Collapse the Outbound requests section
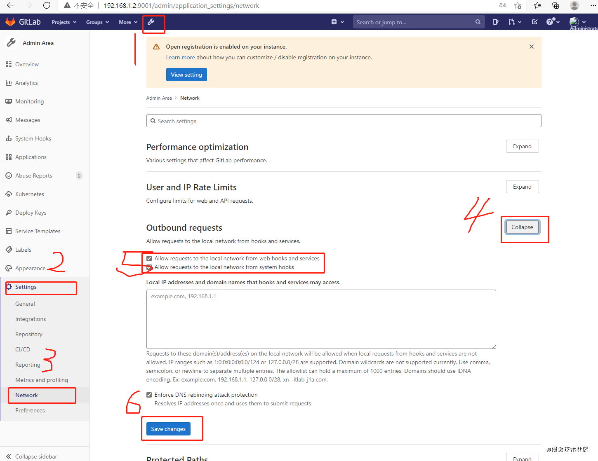The height and width of the screenshot is (461, 598). point(522,227)
